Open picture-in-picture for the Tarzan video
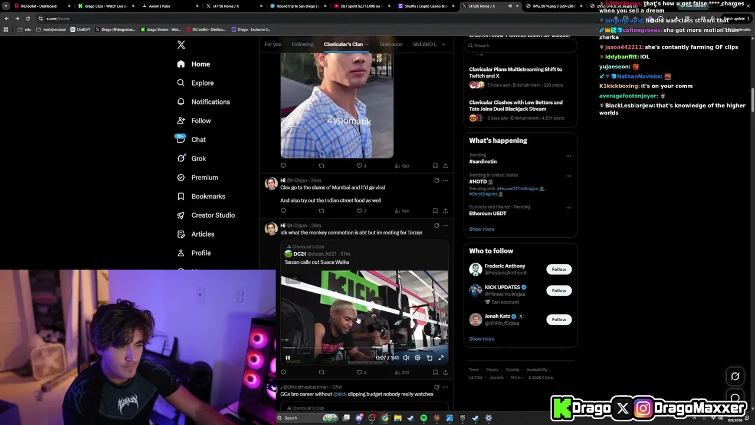This screenshot has width=755, height=425. pyautogui.click(x=429, y=358)
